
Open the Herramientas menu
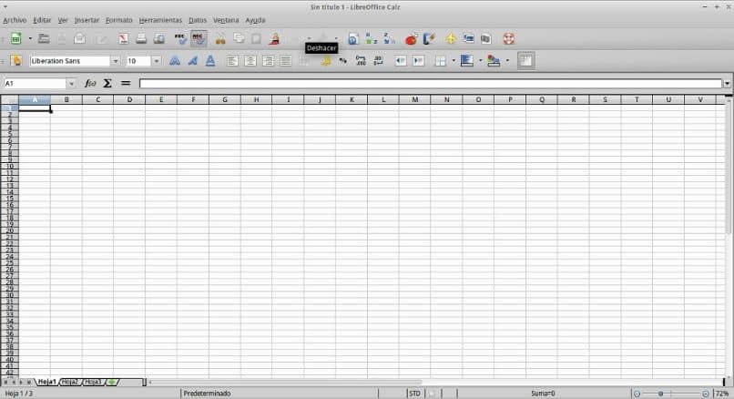coord(160,20)
